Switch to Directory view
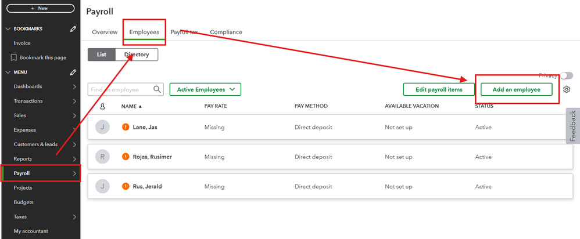This screenshot has height=239, width=580. pos(137,55)
